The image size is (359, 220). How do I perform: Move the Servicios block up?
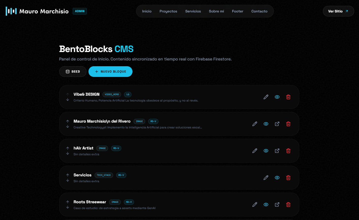click(x=68, y=175)
